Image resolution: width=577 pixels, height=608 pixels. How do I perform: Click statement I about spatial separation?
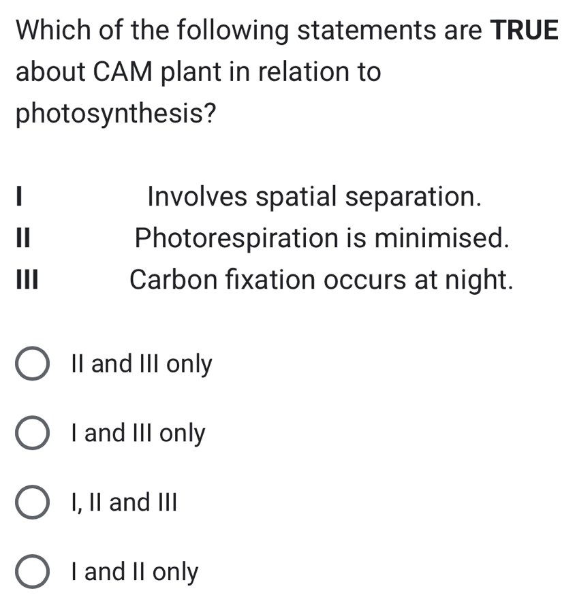[x=314, y=197]
